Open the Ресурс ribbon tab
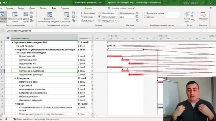Screen dimensions: 216x121 pos(21,8)
